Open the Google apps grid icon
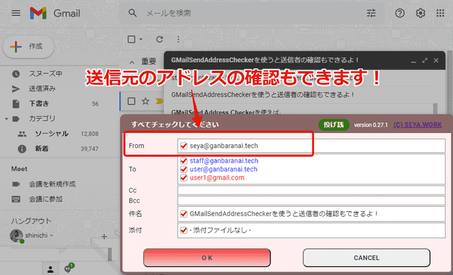The width and height of the screenshot is (453, 275). point(440,13)
